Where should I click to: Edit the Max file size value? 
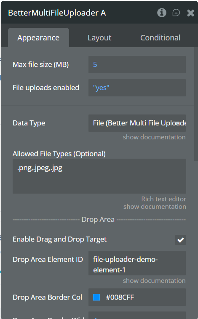pos(137,65)
